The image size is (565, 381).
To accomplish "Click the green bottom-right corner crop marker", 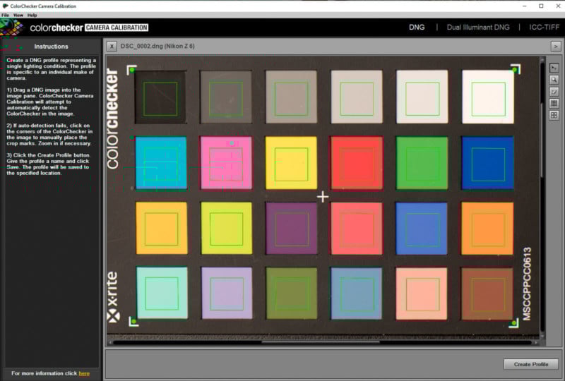I will point(514,322).
